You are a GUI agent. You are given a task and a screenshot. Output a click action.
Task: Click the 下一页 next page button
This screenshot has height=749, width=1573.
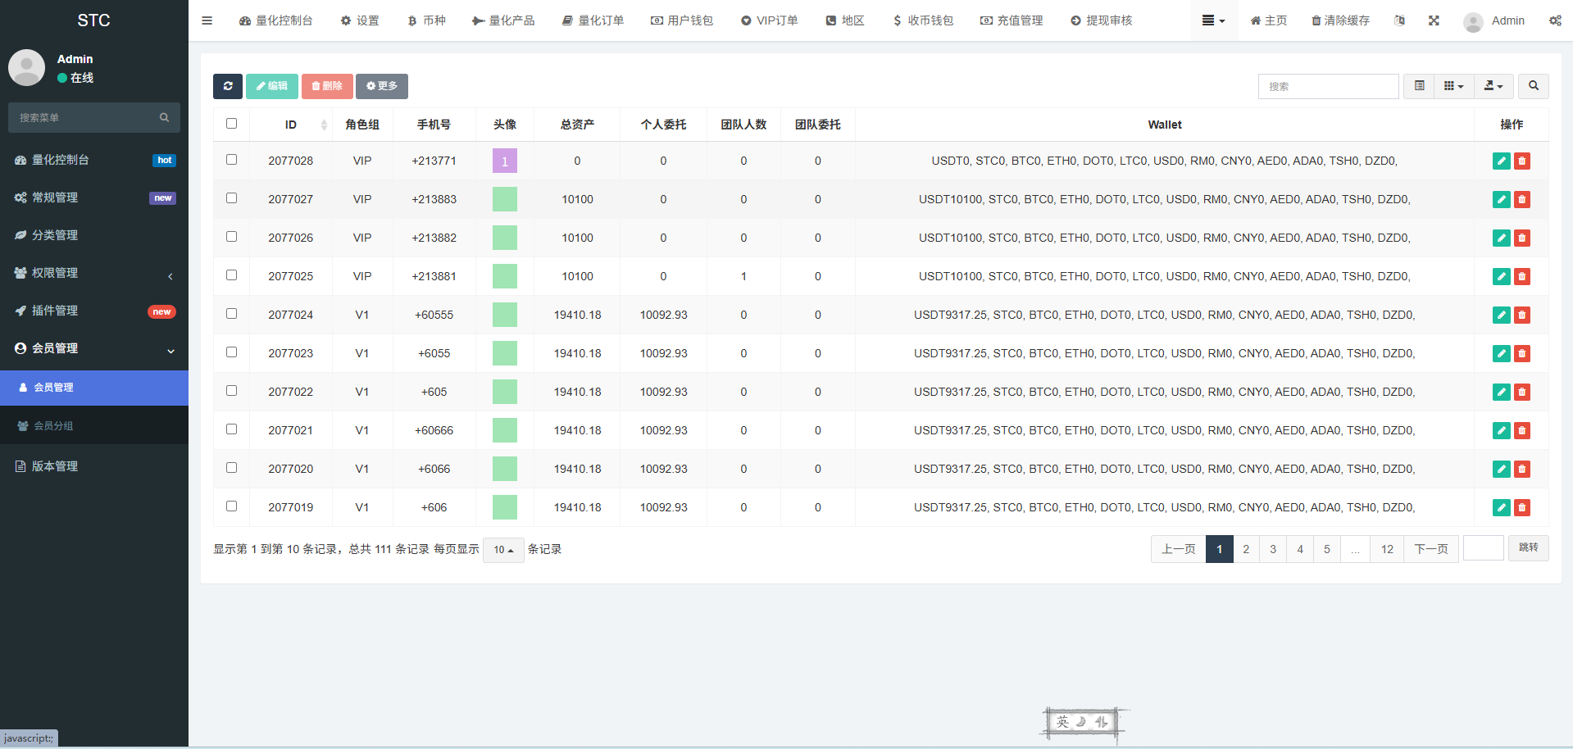1431,549
